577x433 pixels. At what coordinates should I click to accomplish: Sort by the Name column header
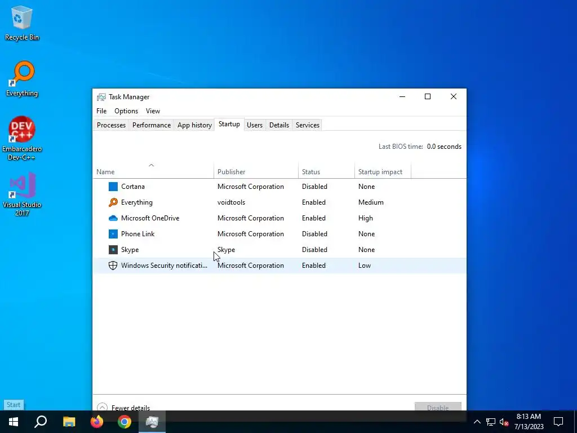153,171
